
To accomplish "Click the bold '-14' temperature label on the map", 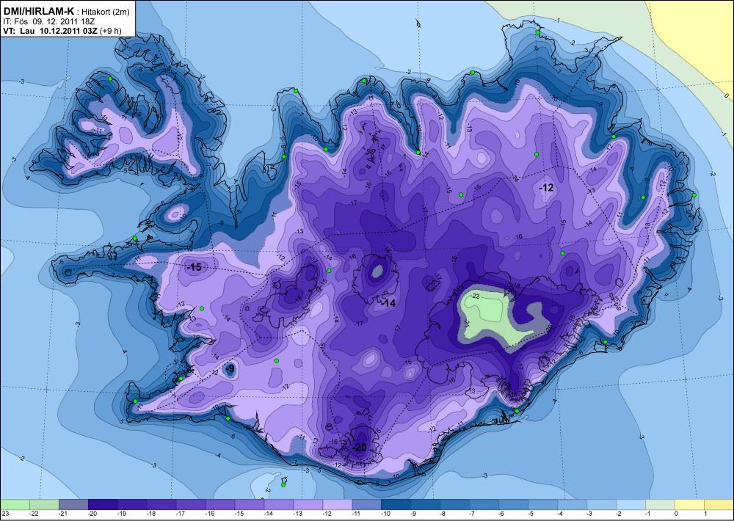I will pyautogui.click(x=388, y=303).
